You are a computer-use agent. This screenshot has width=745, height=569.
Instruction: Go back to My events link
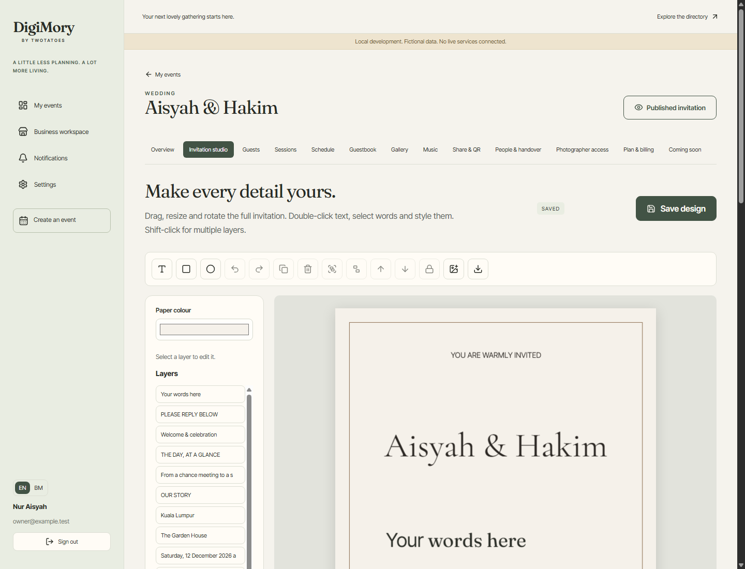(x=163, y=74)
